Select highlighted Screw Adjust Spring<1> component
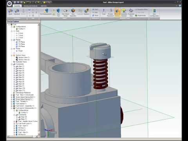188x141 pixels. point(24,99)
